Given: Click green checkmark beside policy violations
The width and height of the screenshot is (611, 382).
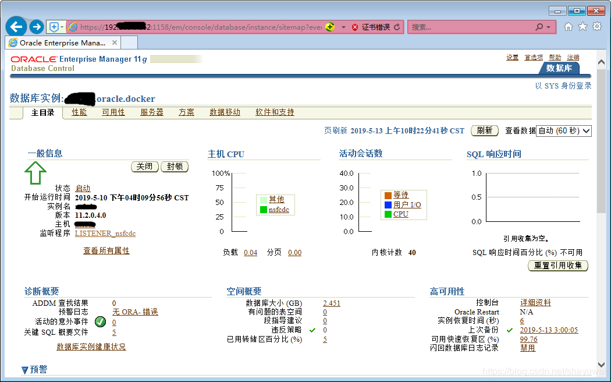Looking at the screenshot, I should tap(312, 330).
